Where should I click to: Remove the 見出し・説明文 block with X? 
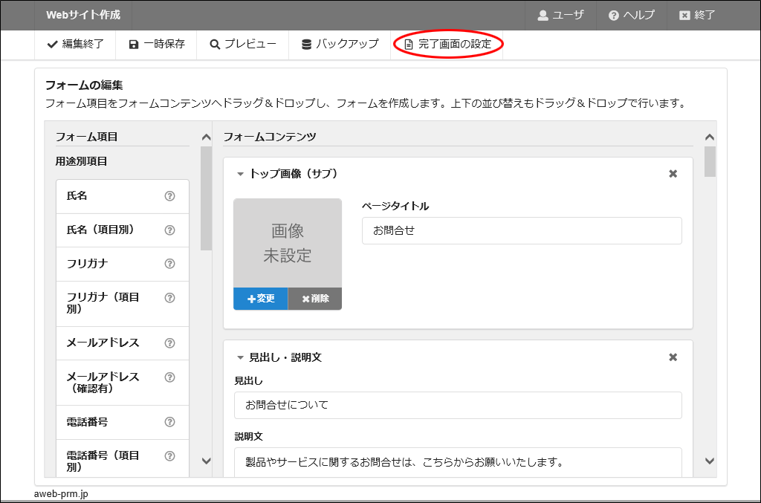[x=673, y=357]
